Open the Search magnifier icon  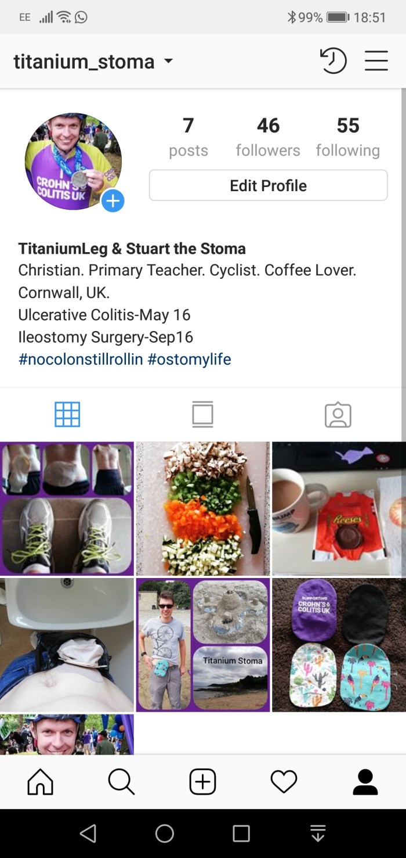pos(121,781)
